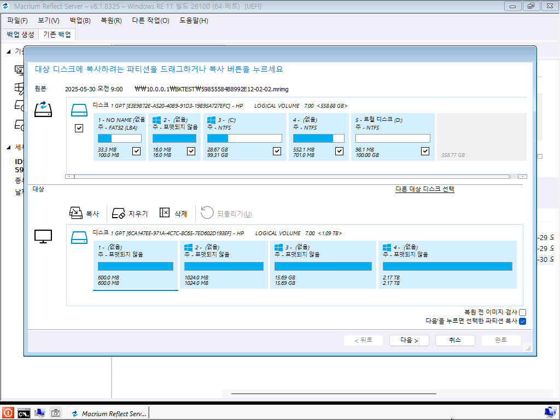
Task: Click usage bar of source partition 4
Action: [319, 138]
